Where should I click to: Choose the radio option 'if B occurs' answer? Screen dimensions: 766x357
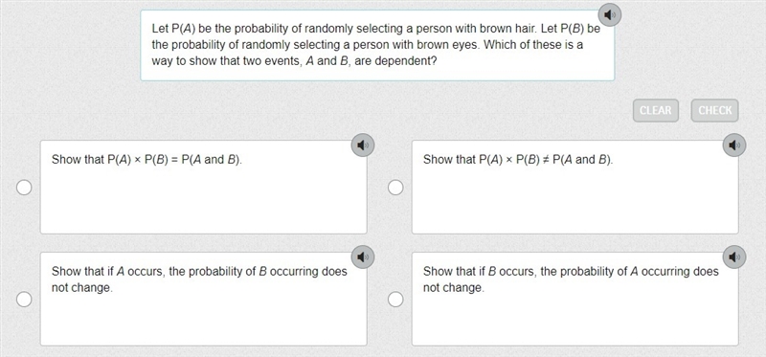point(395,300)
